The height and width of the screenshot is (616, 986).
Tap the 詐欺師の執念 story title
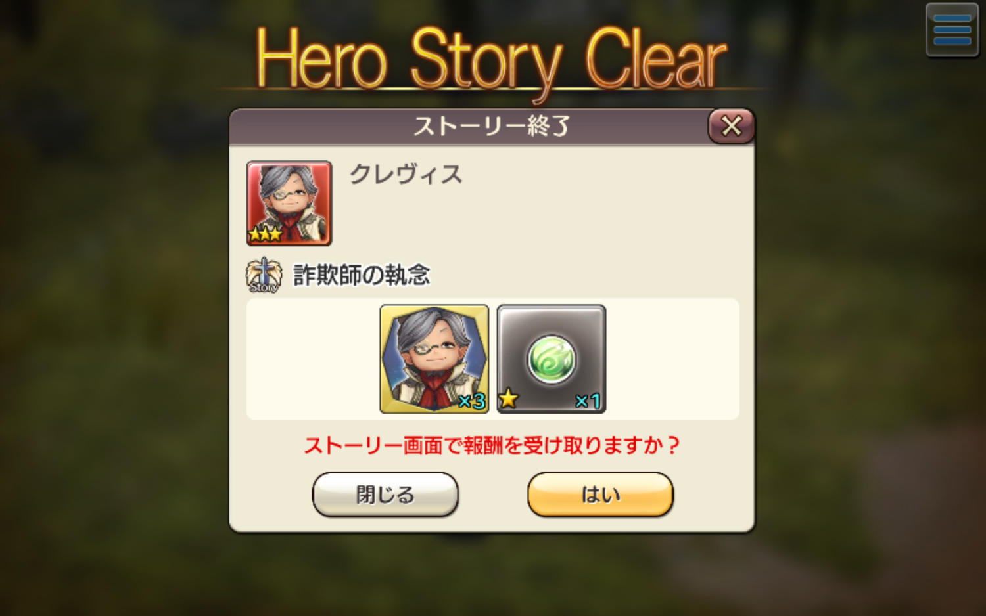point(362,275)
